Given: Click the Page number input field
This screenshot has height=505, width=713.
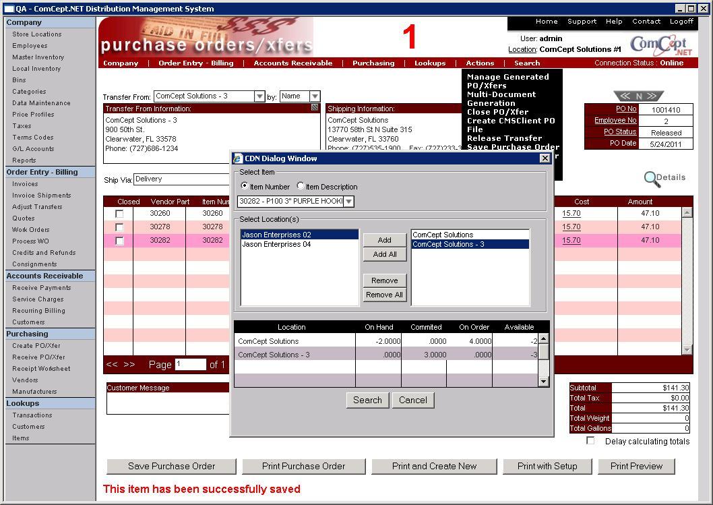Looking at the screenshot, I should 190,364.
